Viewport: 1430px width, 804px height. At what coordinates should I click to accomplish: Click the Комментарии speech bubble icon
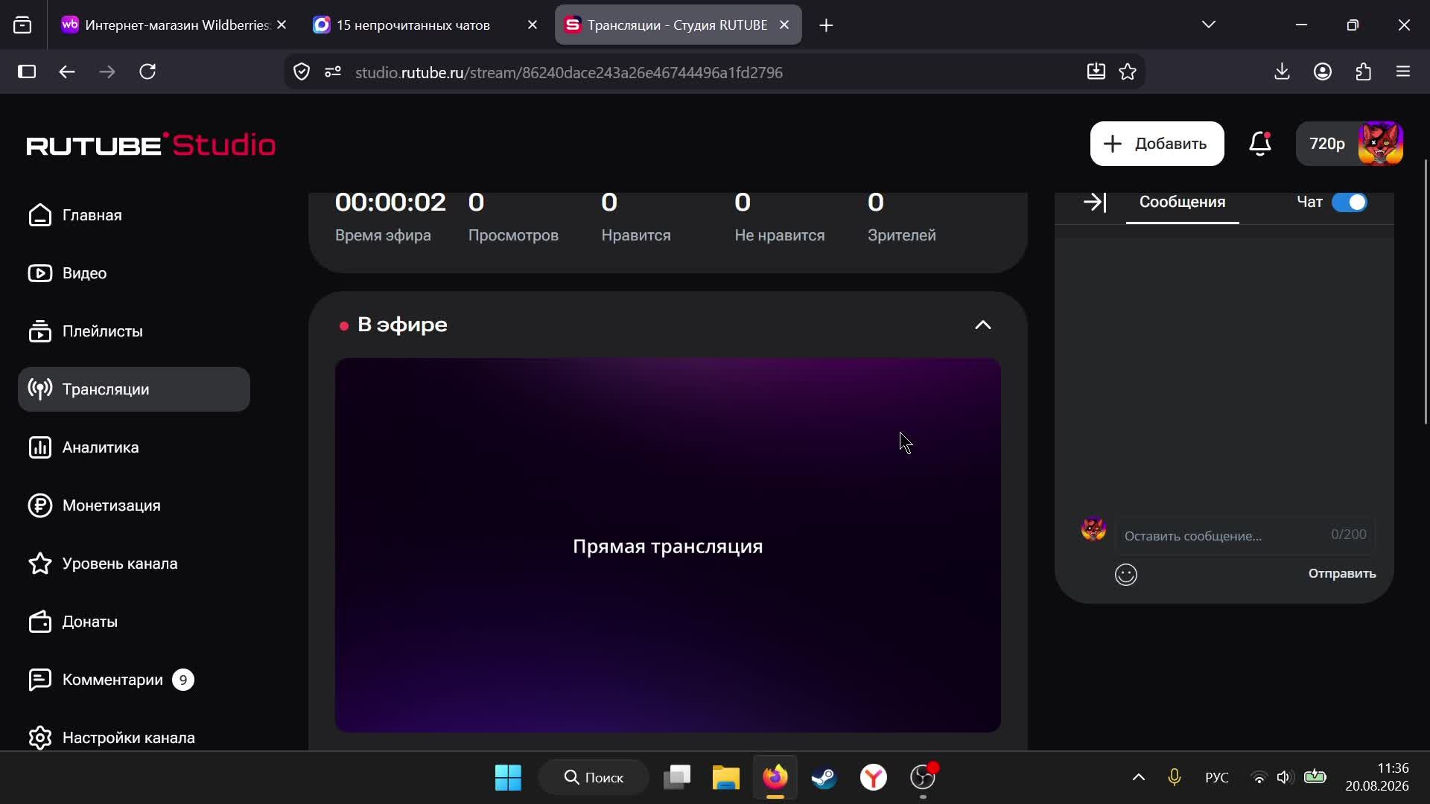click(x=39, y=680)
